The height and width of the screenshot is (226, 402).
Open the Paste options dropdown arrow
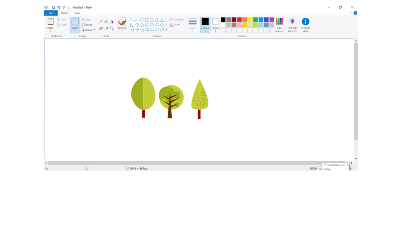pos(50,31)
